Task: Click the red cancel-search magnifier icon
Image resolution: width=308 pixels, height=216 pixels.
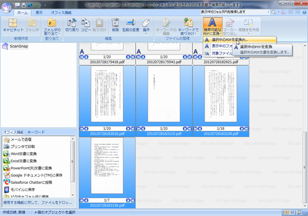Action: point(283,13)
